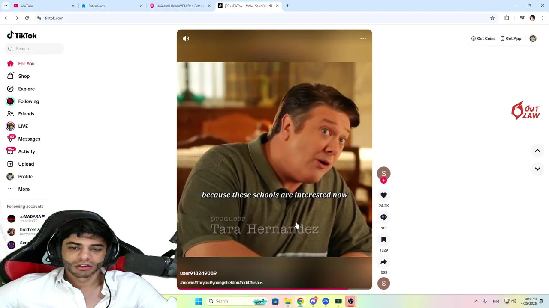Mute the TikTok tab via speaker icon
The height and width of the screenshot is (308, 549).
(270, 6)
